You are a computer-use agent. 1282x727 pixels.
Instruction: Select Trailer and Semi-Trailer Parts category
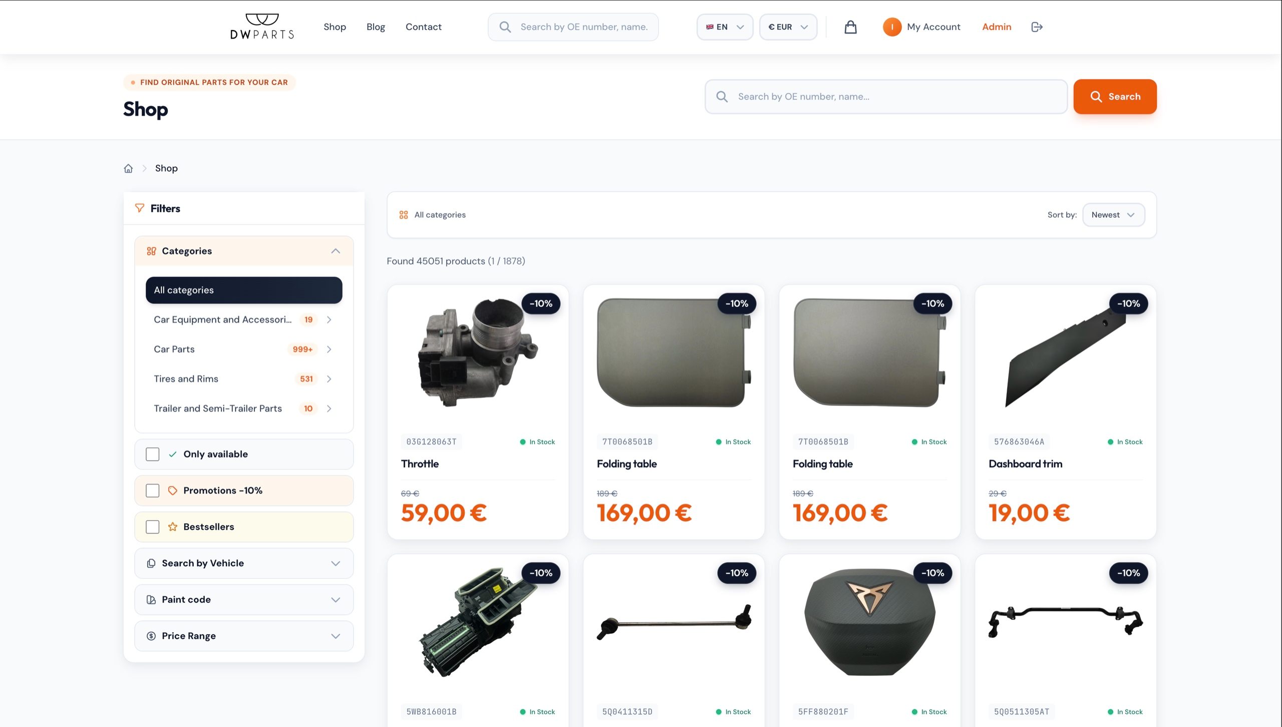click(x=218, y=409)
